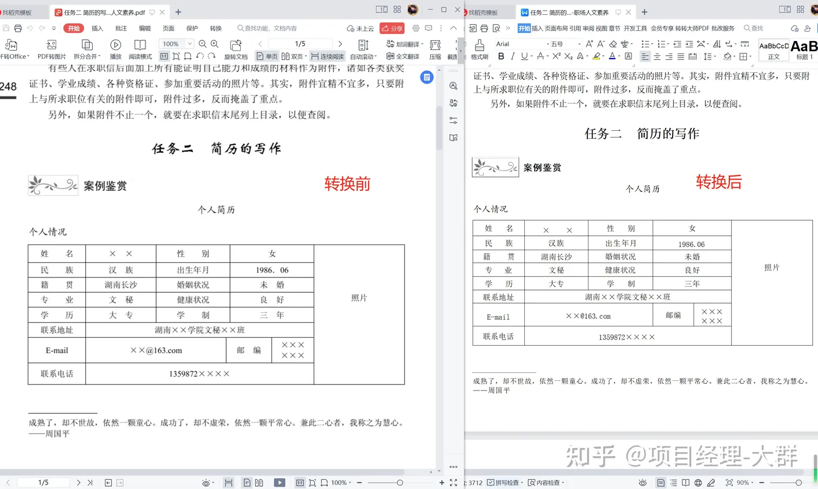Screen dimensions: 818x489
Task: Expand highlight color dropdown arrow in Writer
Action: pos(603,57)
